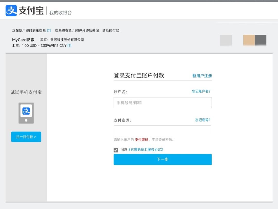Viewport: 278px width, 209px height.
Task: Click the 忘记密码? link
Action: point(203,120)
